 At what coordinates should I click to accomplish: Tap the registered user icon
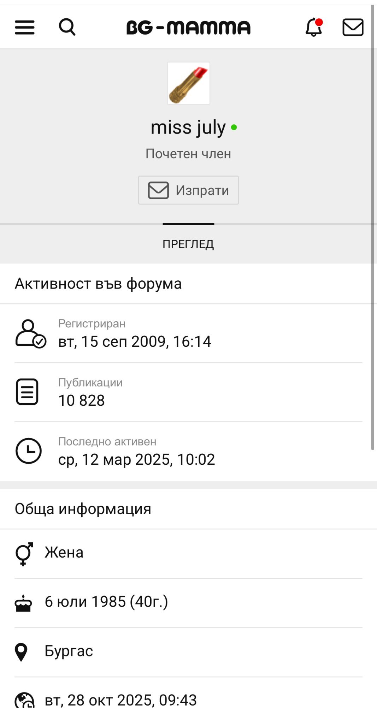30,334
